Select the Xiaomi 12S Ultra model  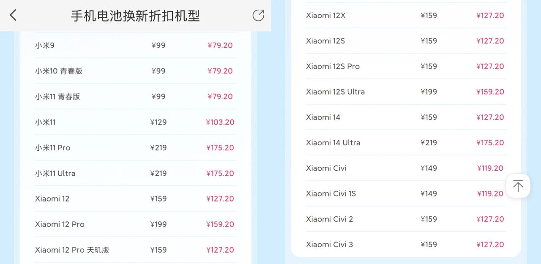click(x=336, y=92)
